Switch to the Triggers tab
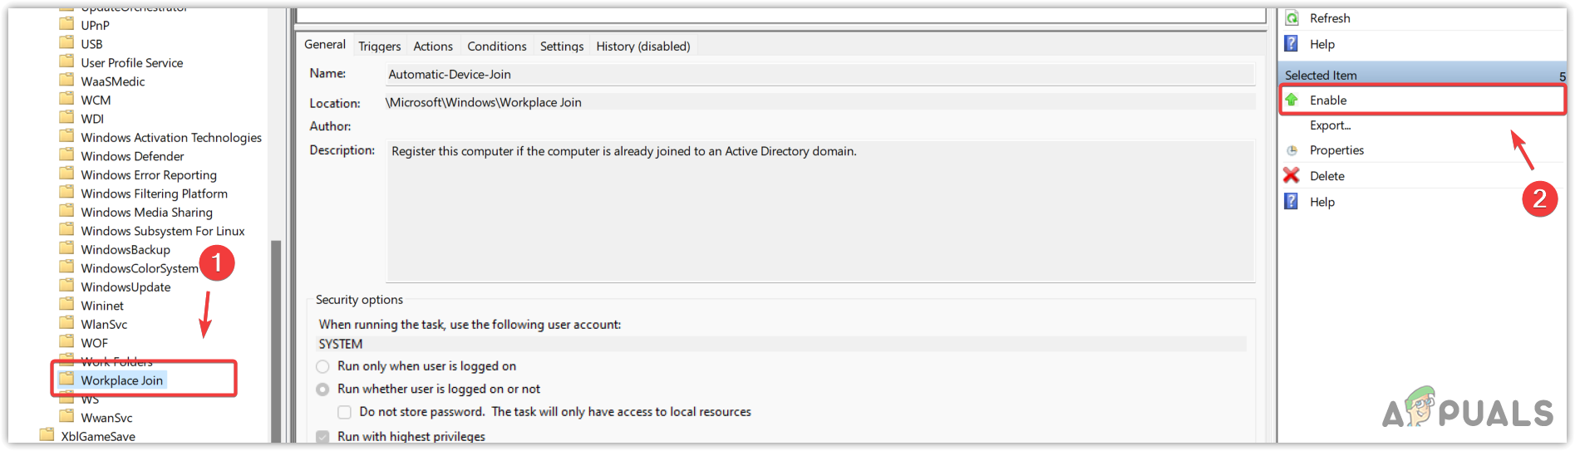This screenshot has height=451, width=1575. [379, 47]
